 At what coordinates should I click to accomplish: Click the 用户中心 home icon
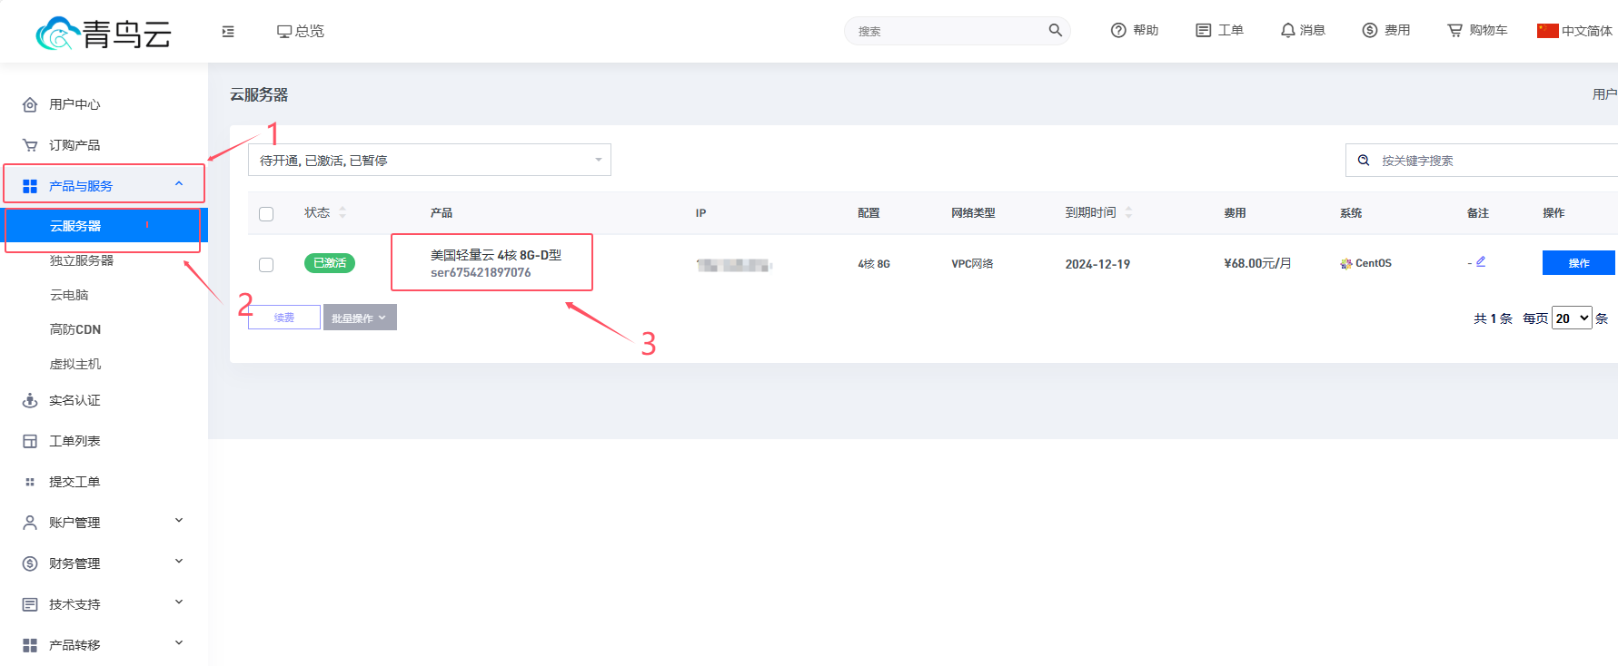click(30, 104)
